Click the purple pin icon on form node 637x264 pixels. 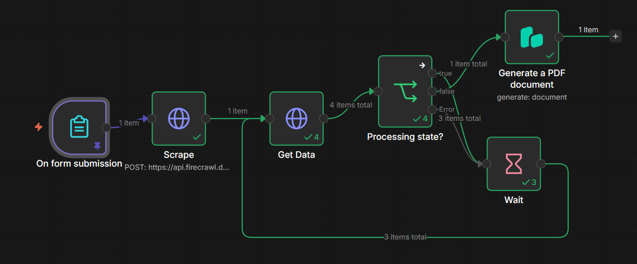coord(97,145)
